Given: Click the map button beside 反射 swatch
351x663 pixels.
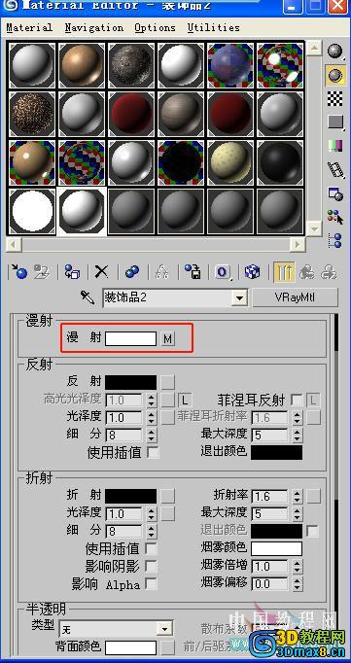Looking at the screenshot, I should (168, 382).
